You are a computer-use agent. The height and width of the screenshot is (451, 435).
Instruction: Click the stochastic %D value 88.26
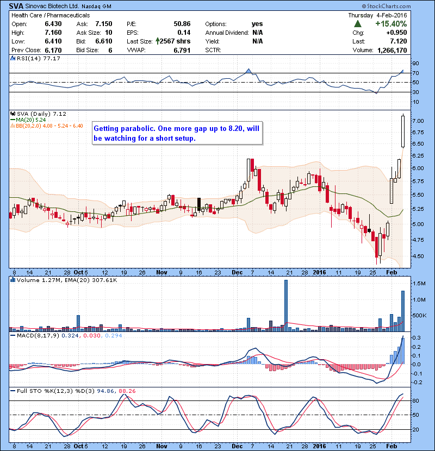(x=127, y=391)
